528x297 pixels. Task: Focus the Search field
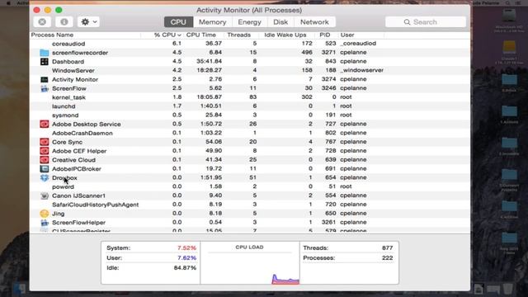tap(426, 22)
